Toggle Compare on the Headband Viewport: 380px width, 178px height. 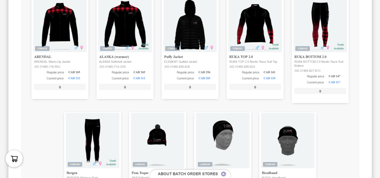click(x=270, y=164)
